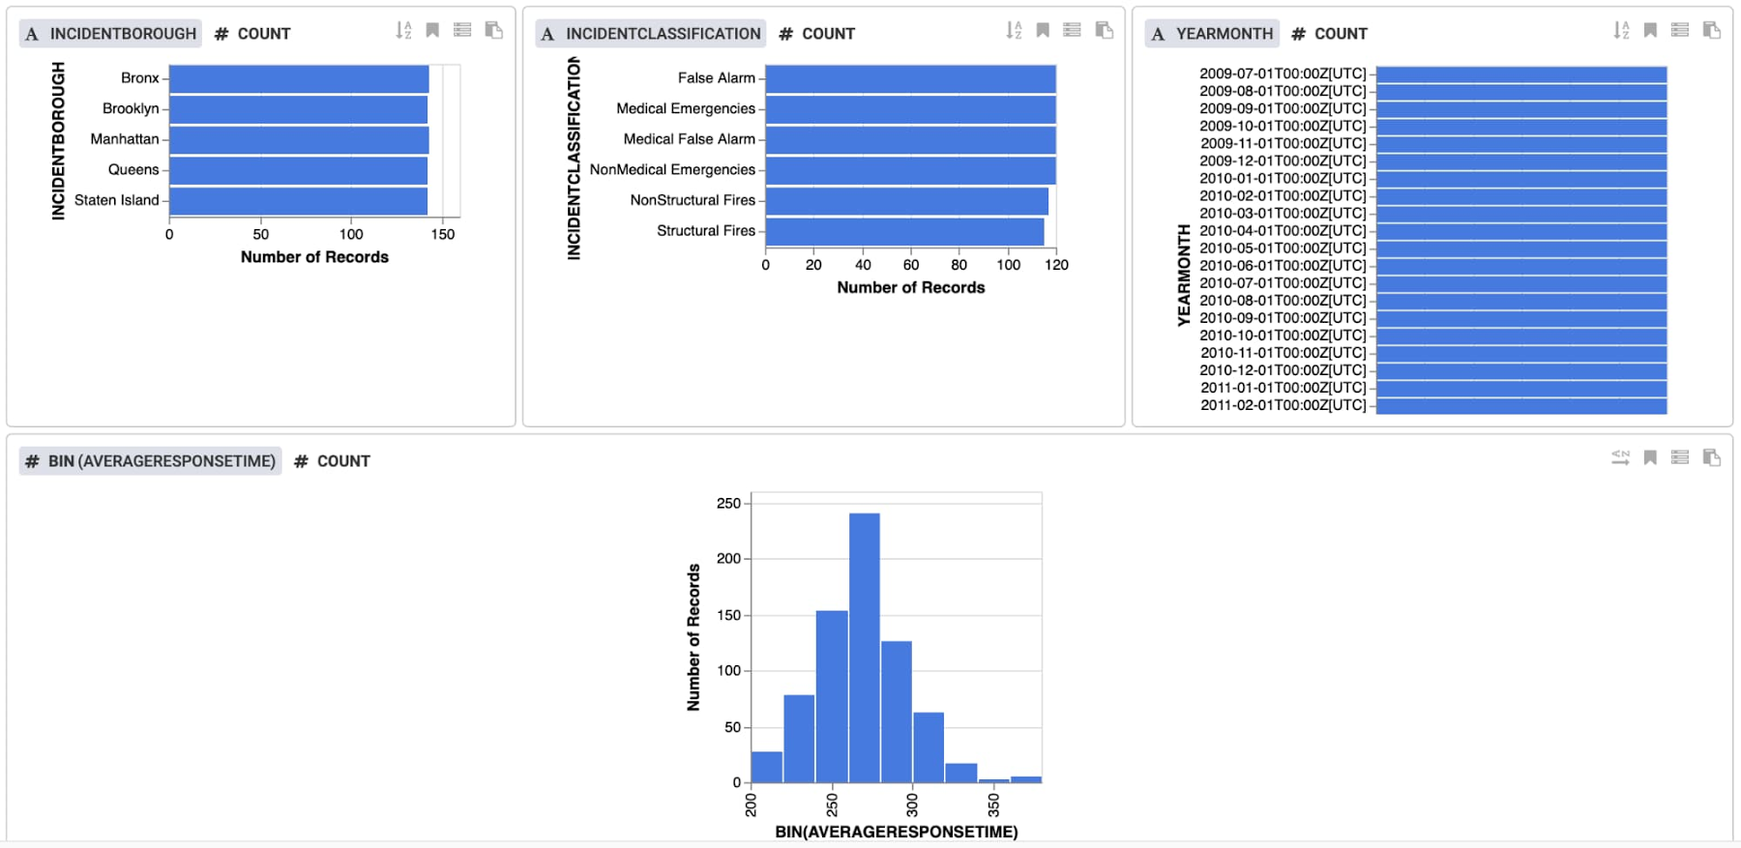Click the 2011-02-01T00:00Z[UTC] axis label
Screen dimensions: 1741x848
(x=1283, y=405)
